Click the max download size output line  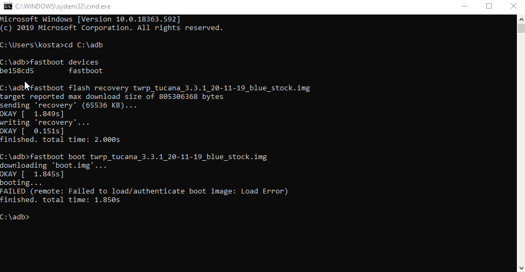(x=112, y=97)
